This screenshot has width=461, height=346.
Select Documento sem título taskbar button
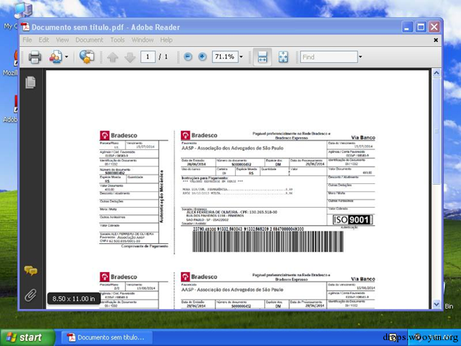click(x=107, y=337)
